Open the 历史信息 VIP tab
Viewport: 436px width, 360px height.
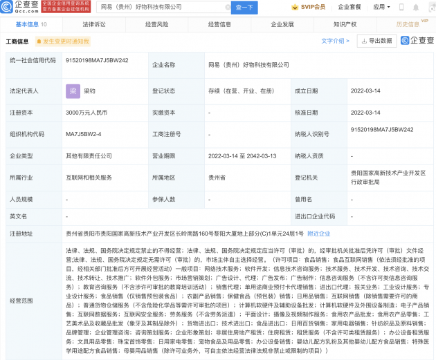pos(408,24)
